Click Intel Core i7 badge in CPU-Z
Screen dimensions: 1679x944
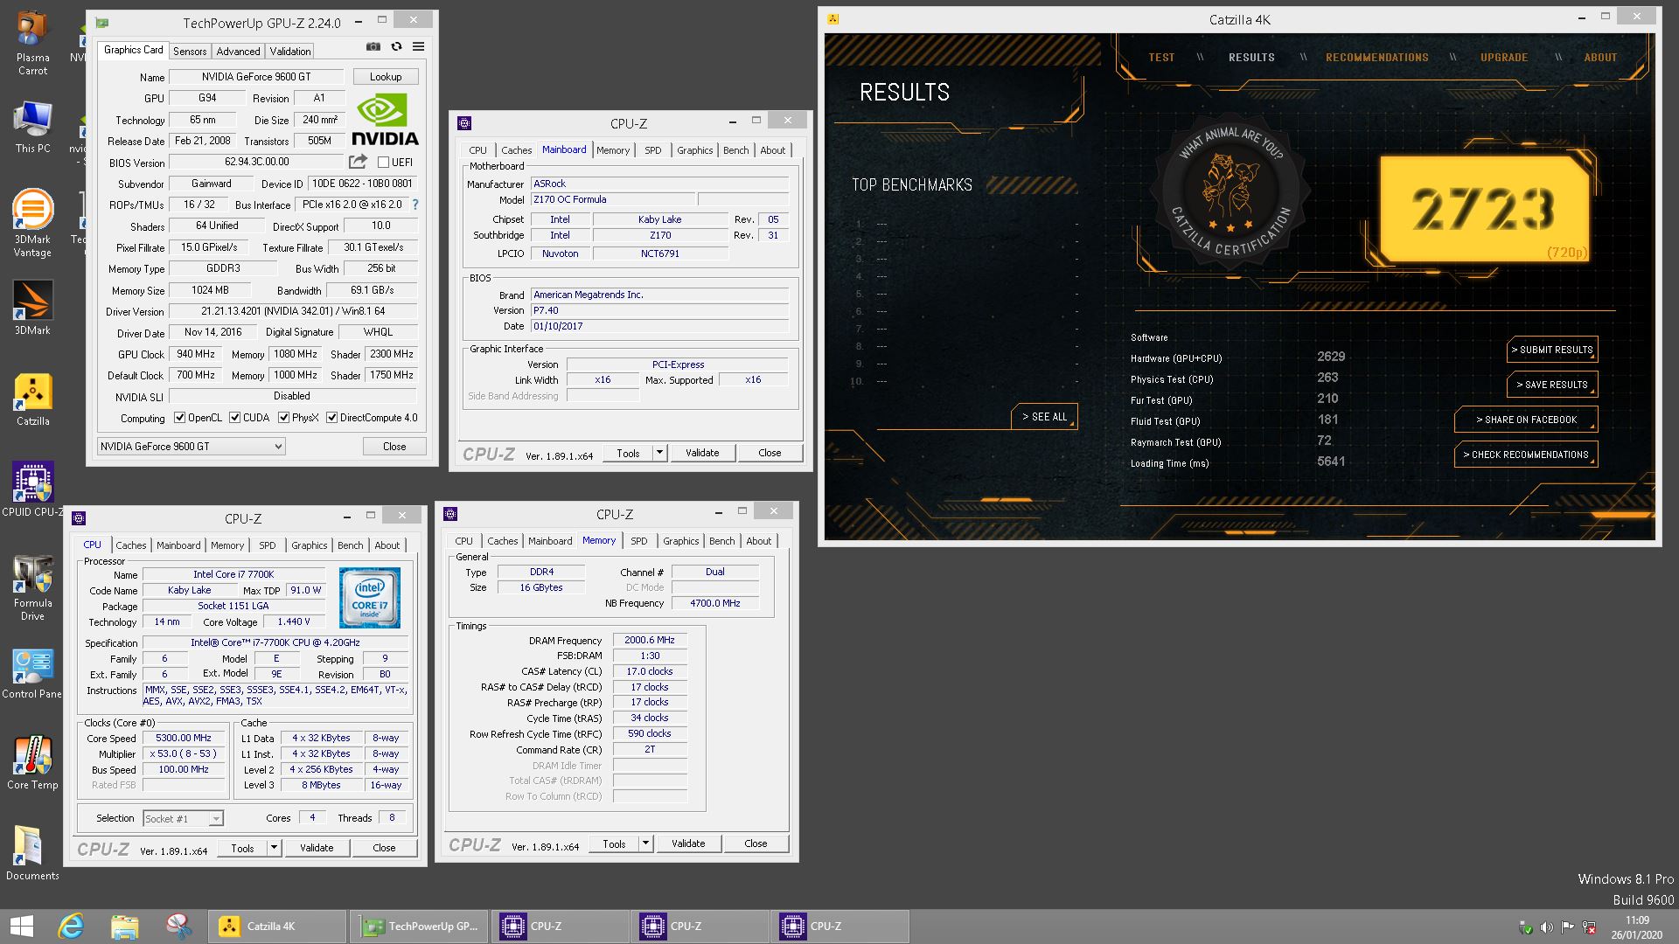coord(370,598)
